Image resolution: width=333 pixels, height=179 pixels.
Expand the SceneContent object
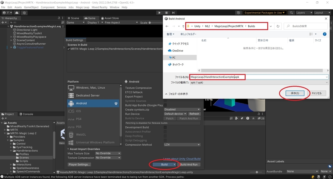[11, 40]
